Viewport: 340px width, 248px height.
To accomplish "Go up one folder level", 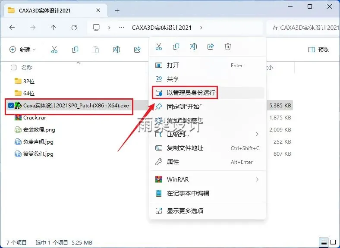I will pos(54,28).
